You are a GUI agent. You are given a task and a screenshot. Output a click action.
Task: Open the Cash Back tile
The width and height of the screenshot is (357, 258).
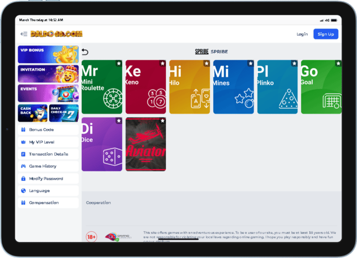33,113
